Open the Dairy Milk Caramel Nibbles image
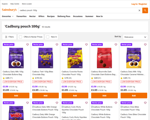 [134, 58]
